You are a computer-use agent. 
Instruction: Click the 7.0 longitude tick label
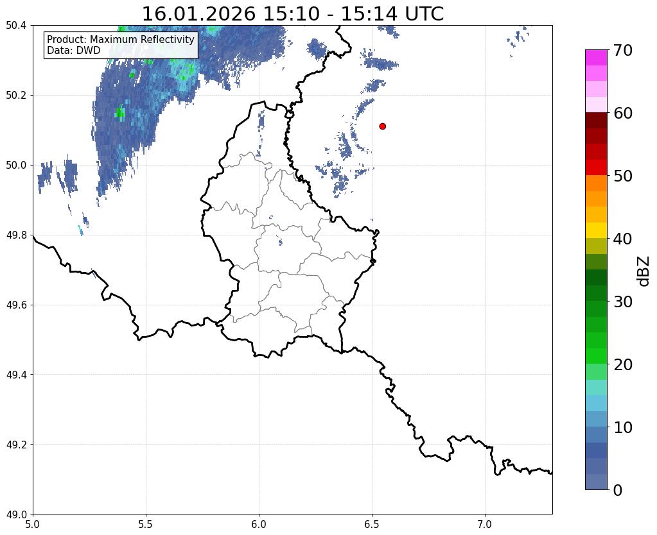(485, 524)
